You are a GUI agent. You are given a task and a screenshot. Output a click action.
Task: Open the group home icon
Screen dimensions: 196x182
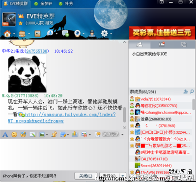(7, 34)
